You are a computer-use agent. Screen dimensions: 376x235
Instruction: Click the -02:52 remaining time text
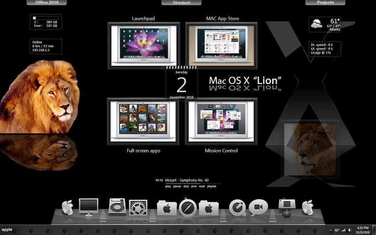(x=159, y=180)
